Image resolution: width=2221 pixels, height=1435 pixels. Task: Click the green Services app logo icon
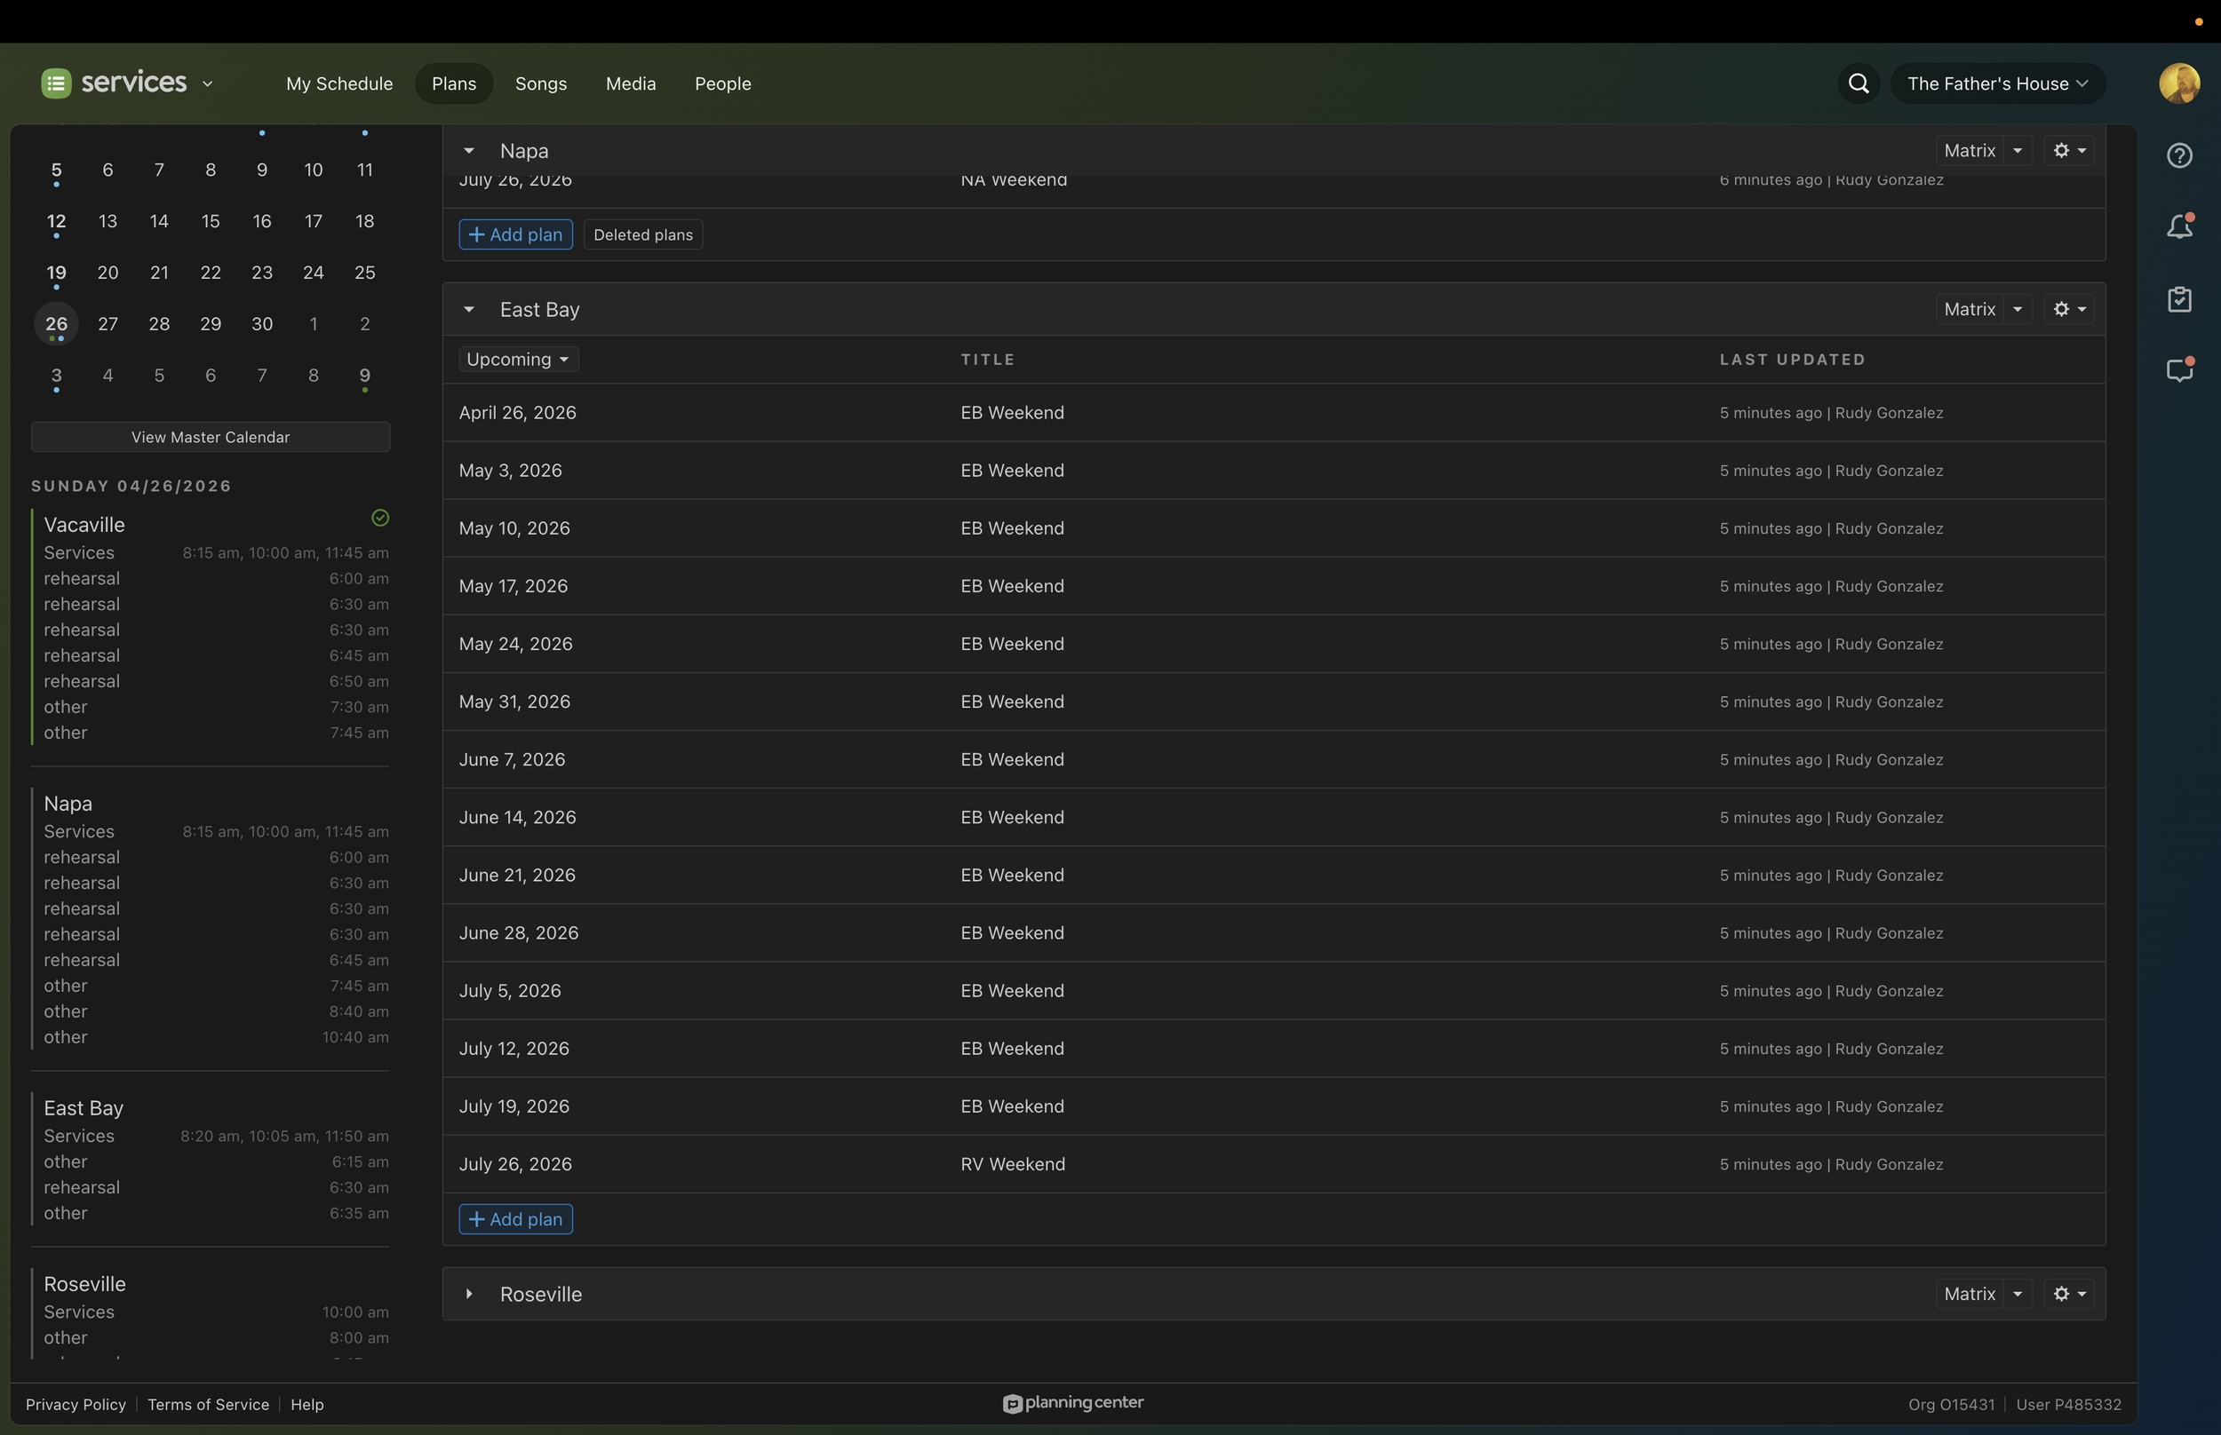(x=56, y=83)
